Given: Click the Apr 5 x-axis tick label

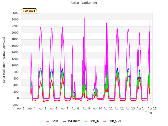Looking at the screenshot, I should 43,108.
